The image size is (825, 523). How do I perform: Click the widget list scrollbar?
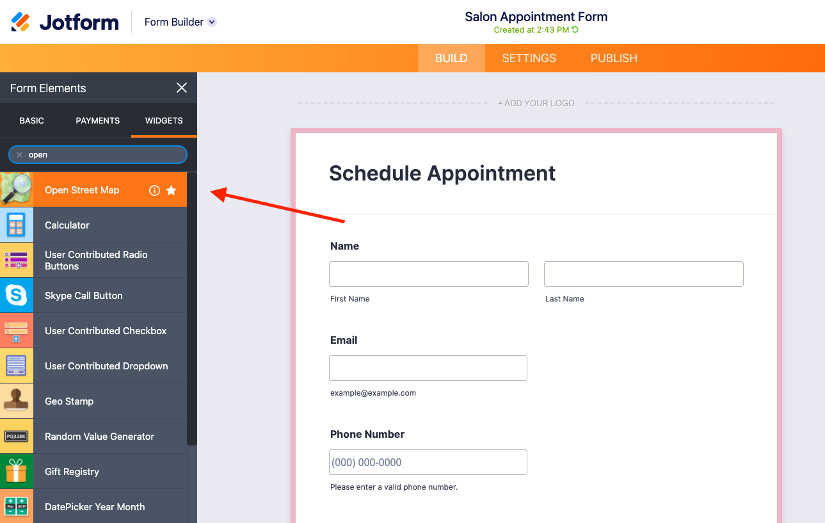(x=192, y=307)
